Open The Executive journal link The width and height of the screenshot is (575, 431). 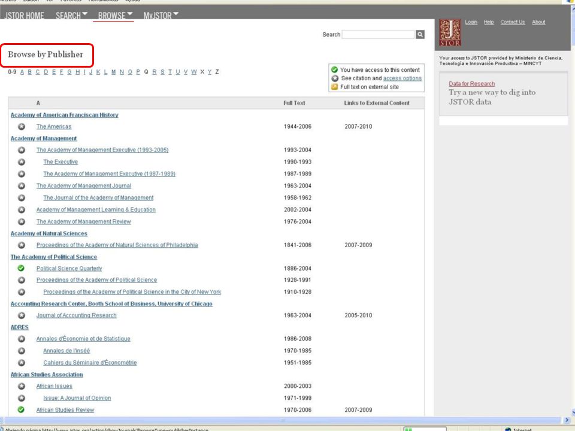(60, 162)
